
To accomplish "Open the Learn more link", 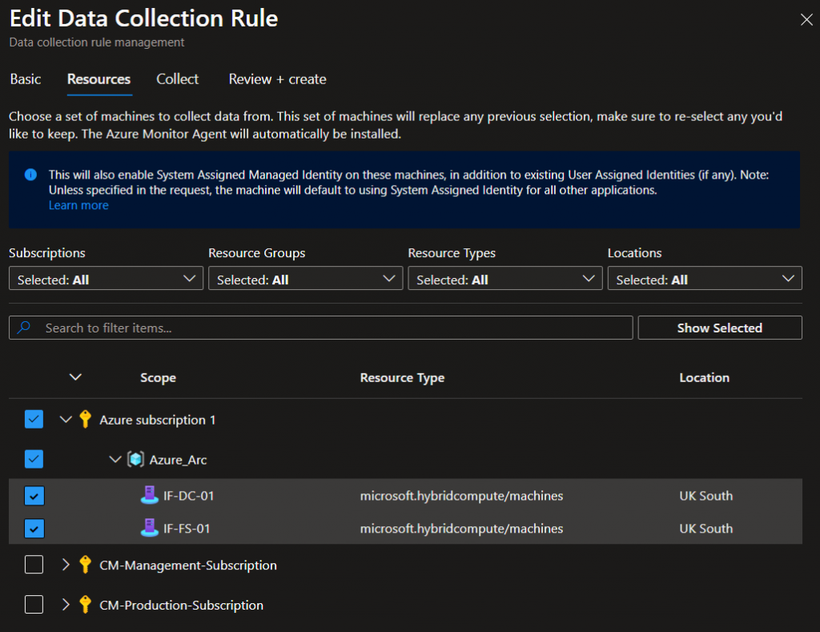I will pyautogui.click(x=78, y=205).
